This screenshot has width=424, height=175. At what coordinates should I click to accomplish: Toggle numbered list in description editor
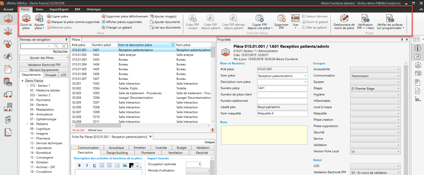pyautogui.click(x=109, y=165)
